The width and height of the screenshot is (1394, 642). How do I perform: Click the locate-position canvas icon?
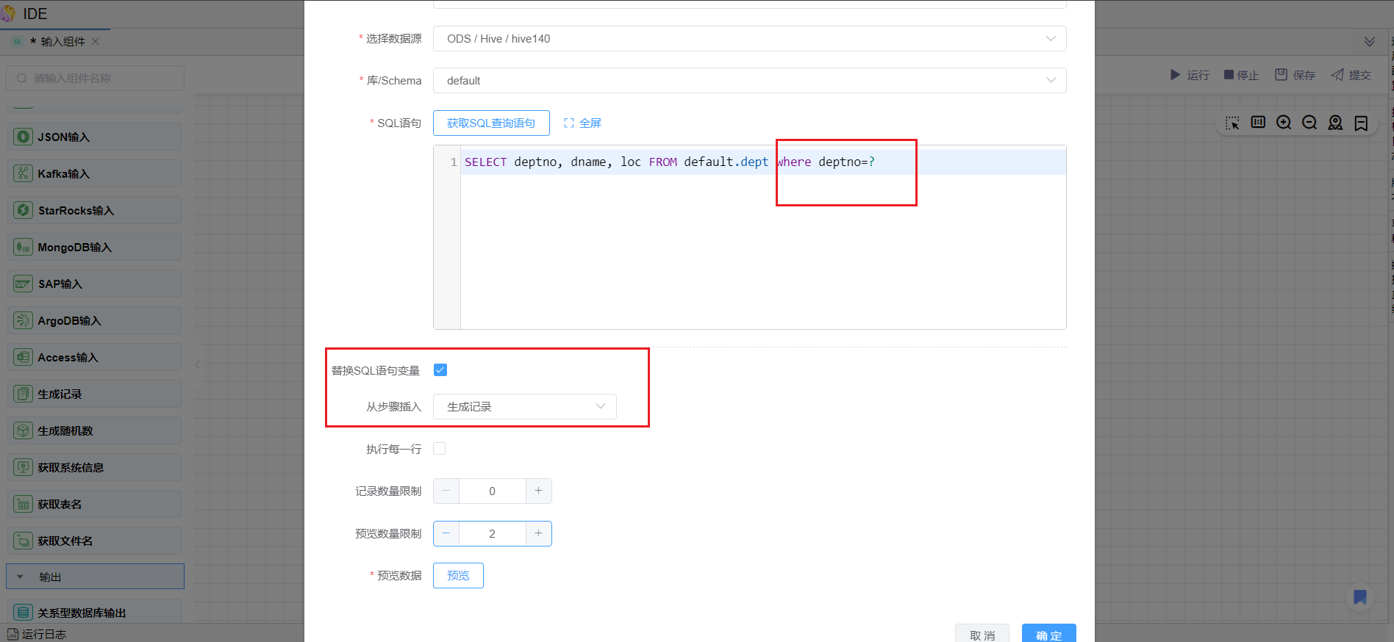(x=1335, y=123)
